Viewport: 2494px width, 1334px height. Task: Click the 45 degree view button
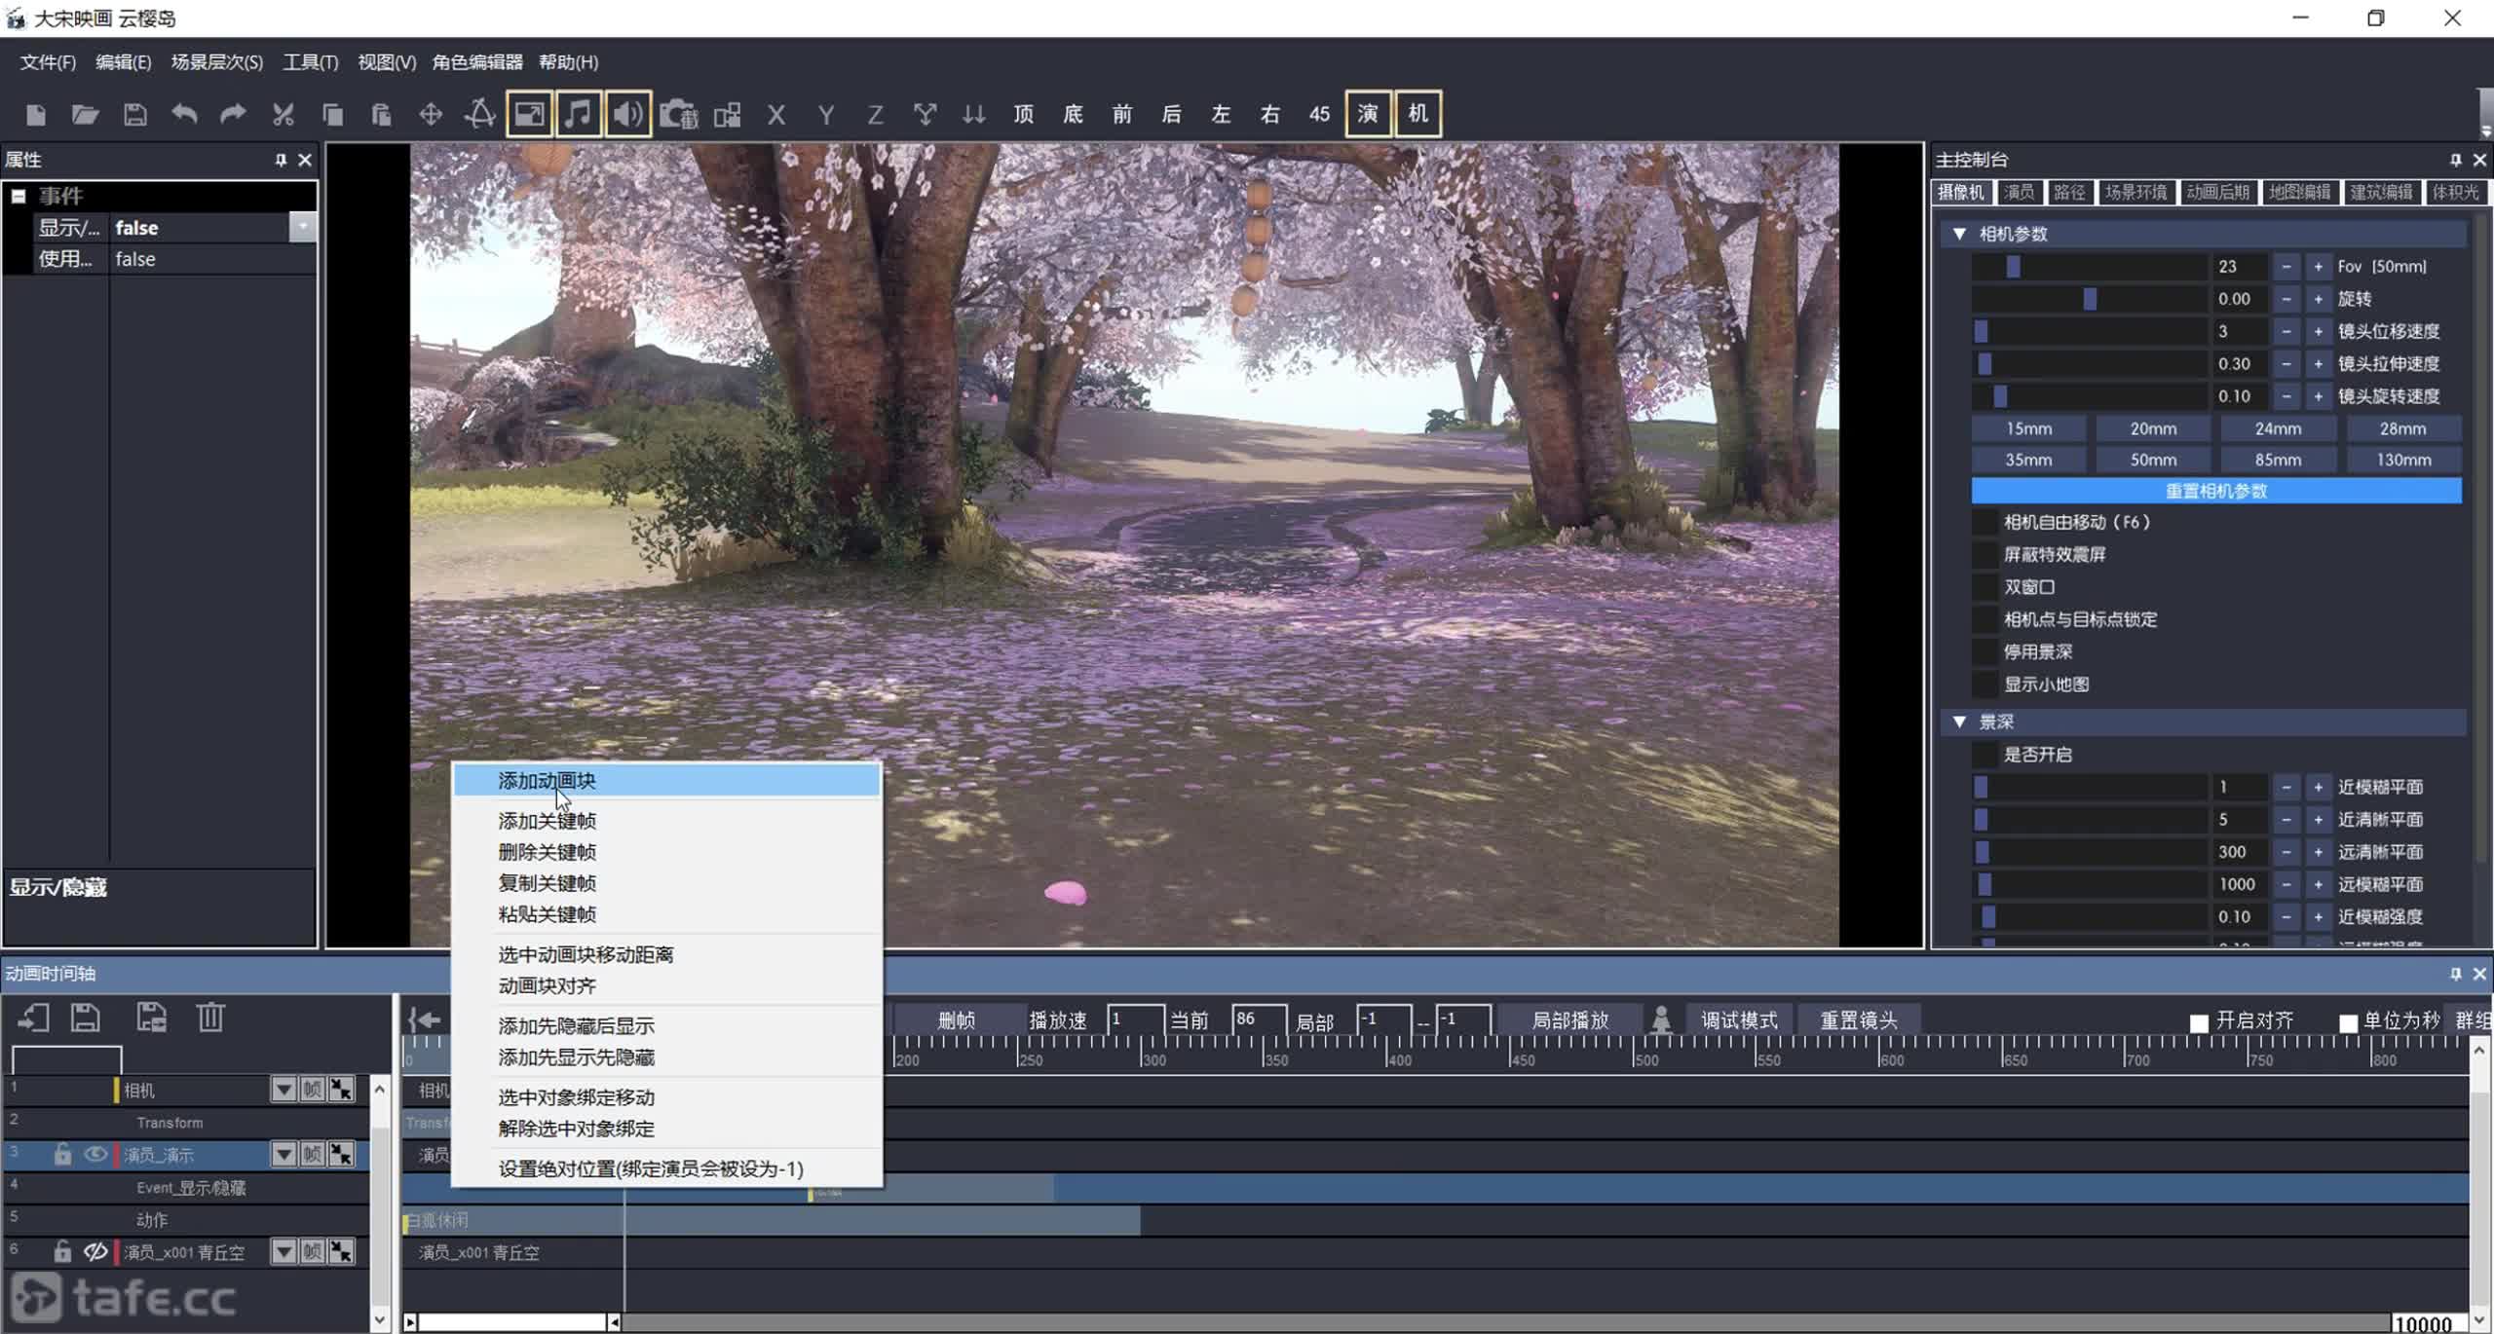click(x=1319, y=115)
